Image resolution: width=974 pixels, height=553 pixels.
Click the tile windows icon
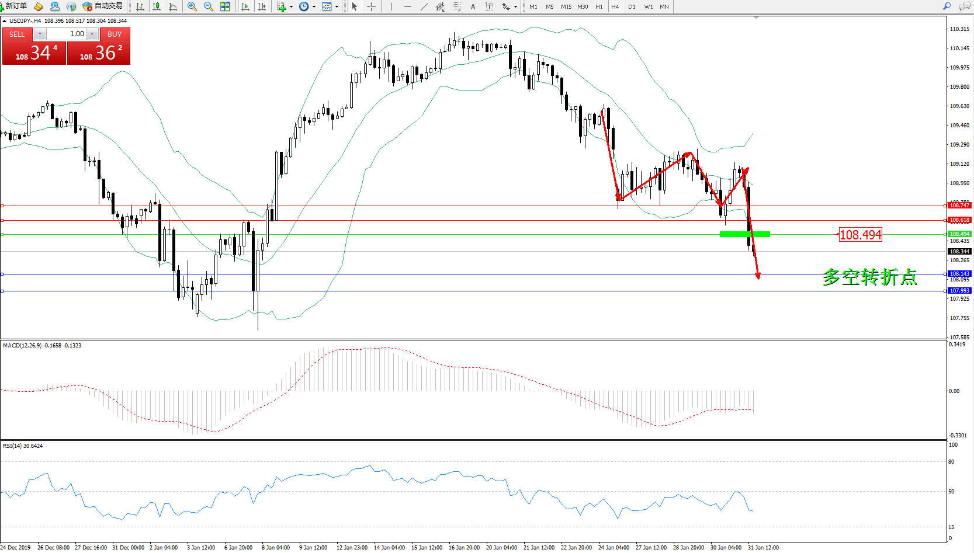tap(225, 6)
